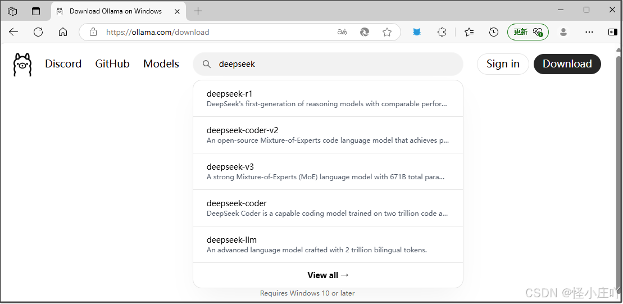This screenshot has width=623, height=304.
Task: Click the Ollama llama logo
Action: pos(22,65)
